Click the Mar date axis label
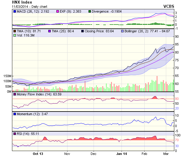The image size is (186, 160). [x=166, y=154]
